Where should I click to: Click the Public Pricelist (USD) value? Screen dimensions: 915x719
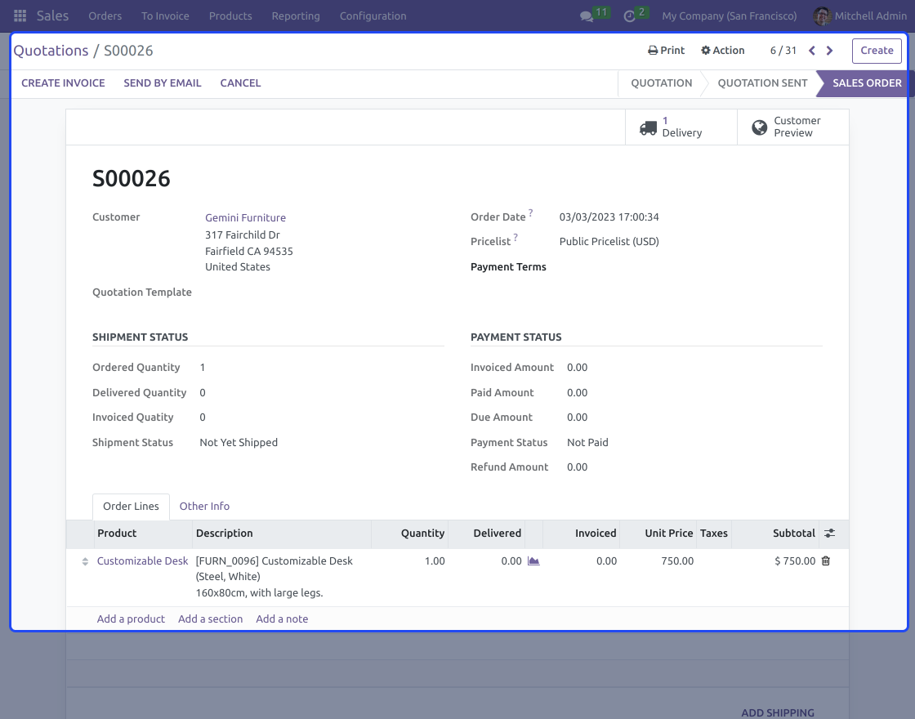pyautogui.click(x=609, y=242)
